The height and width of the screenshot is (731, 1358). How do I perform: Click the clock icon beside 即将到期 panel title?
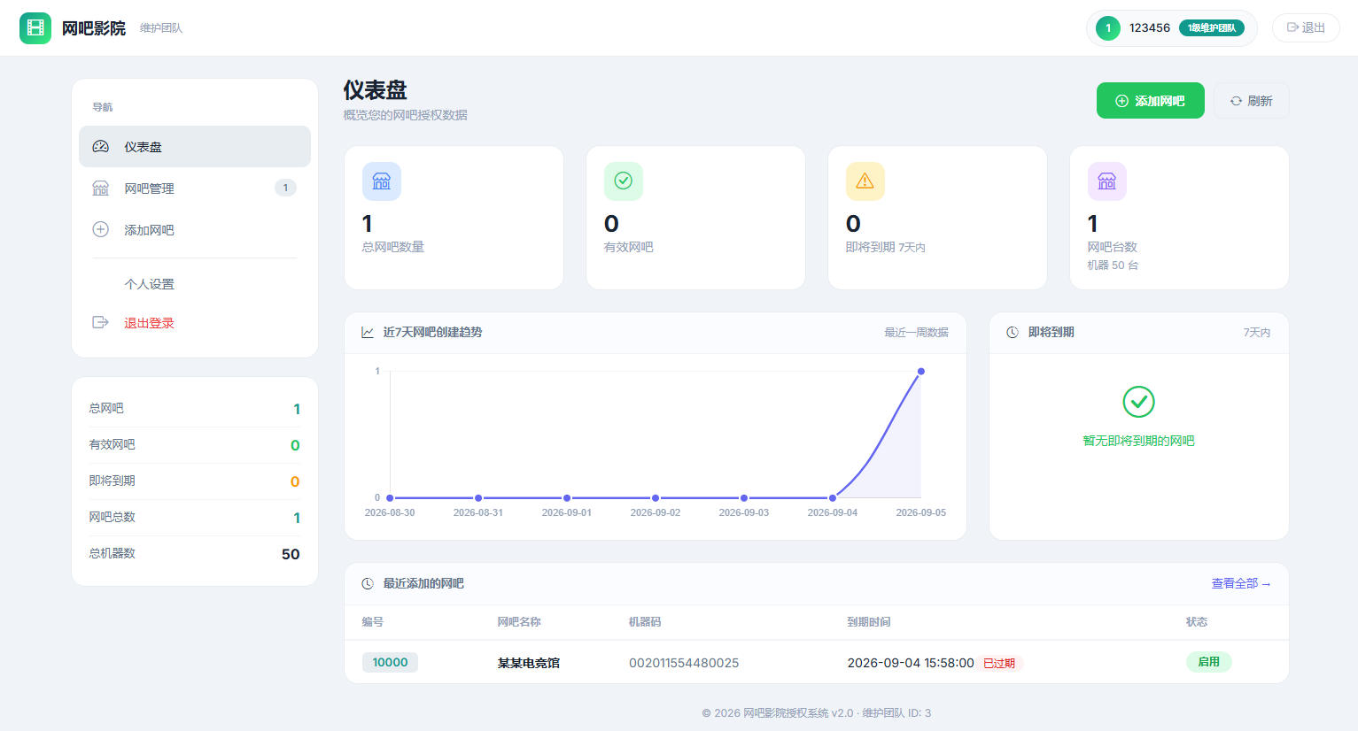[1013, 333]
